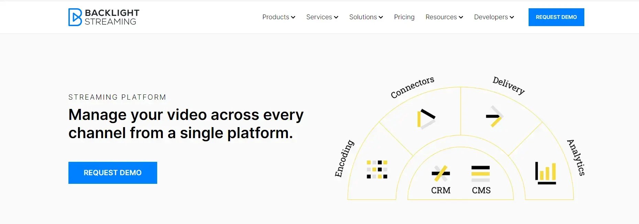This screenshot has width=639, height=224.
Task: Select the Connectors play-triangle icon
Action: pyautogui.click(x=426, y=119)
